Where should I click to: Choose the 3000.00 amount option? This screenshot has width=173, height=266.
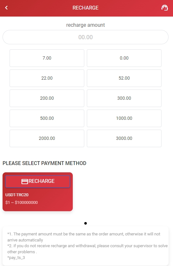(124, 139)
